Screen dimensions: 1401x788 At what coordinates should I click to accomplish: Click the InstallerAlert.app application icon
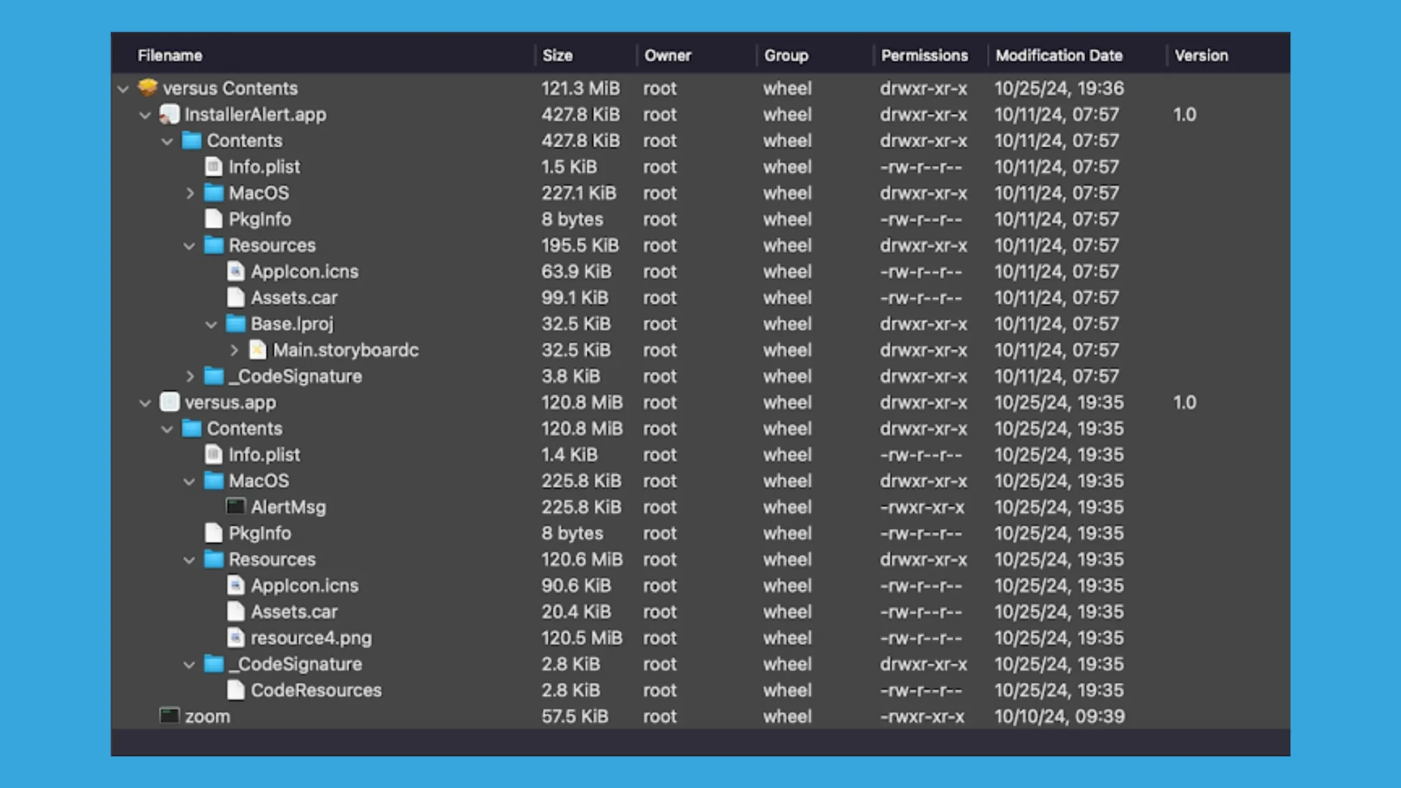(x=169, y=114)
